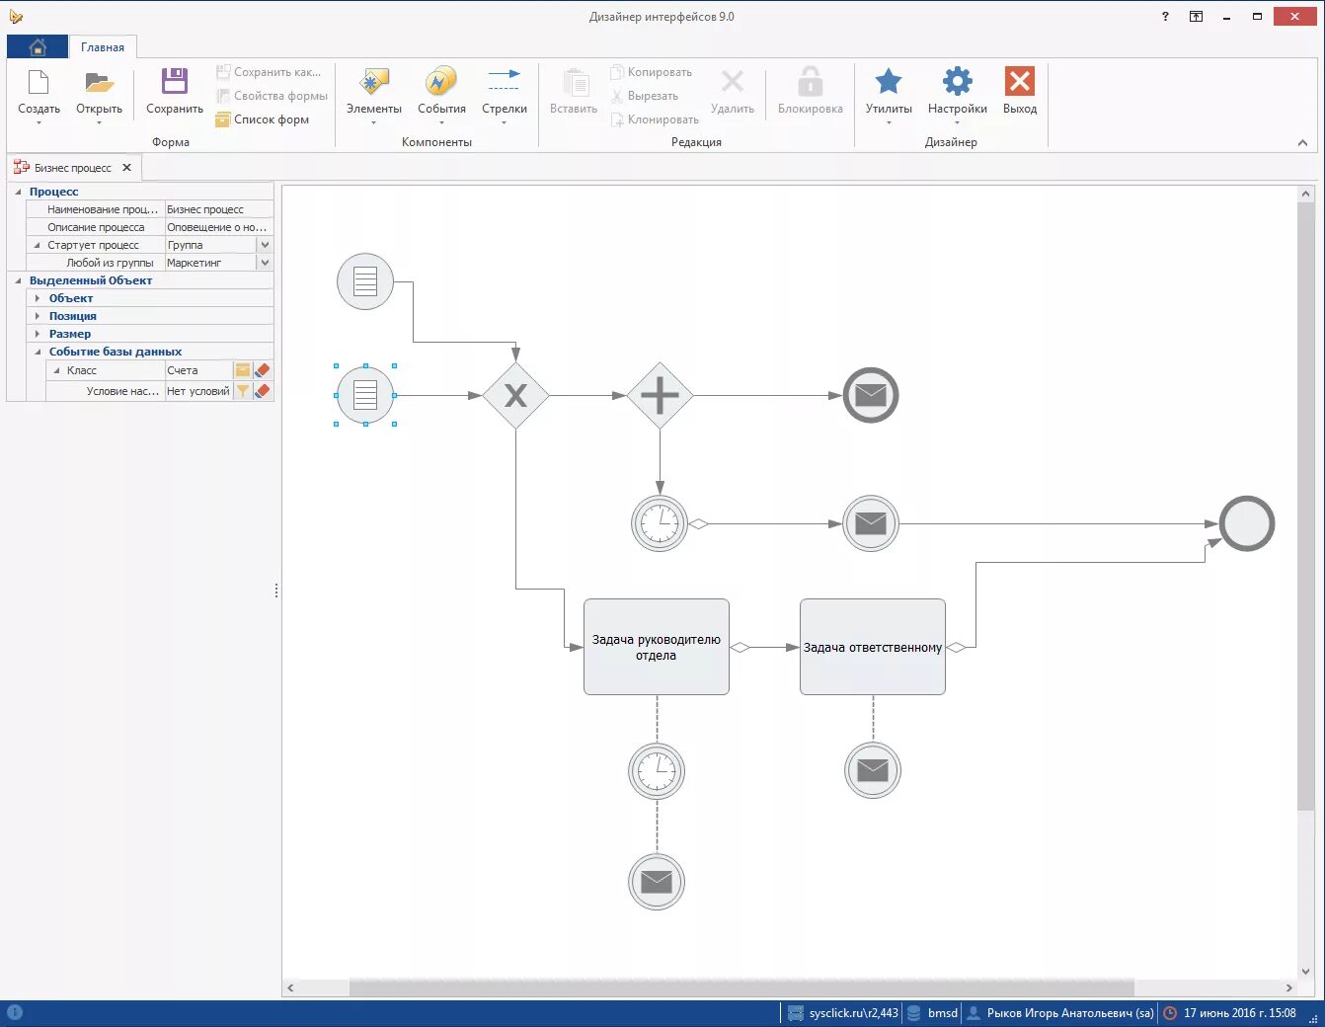Clear the Счета class with eraser icon

pos(261,369)
